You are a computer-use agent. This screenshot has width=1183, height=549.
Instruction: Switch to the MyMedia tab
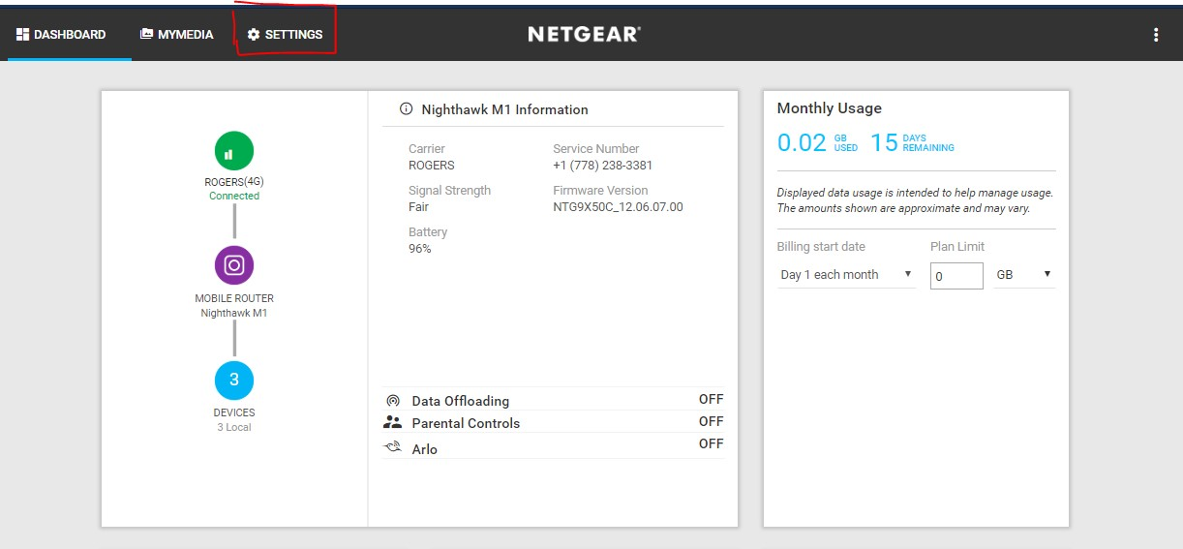point(177,35)
